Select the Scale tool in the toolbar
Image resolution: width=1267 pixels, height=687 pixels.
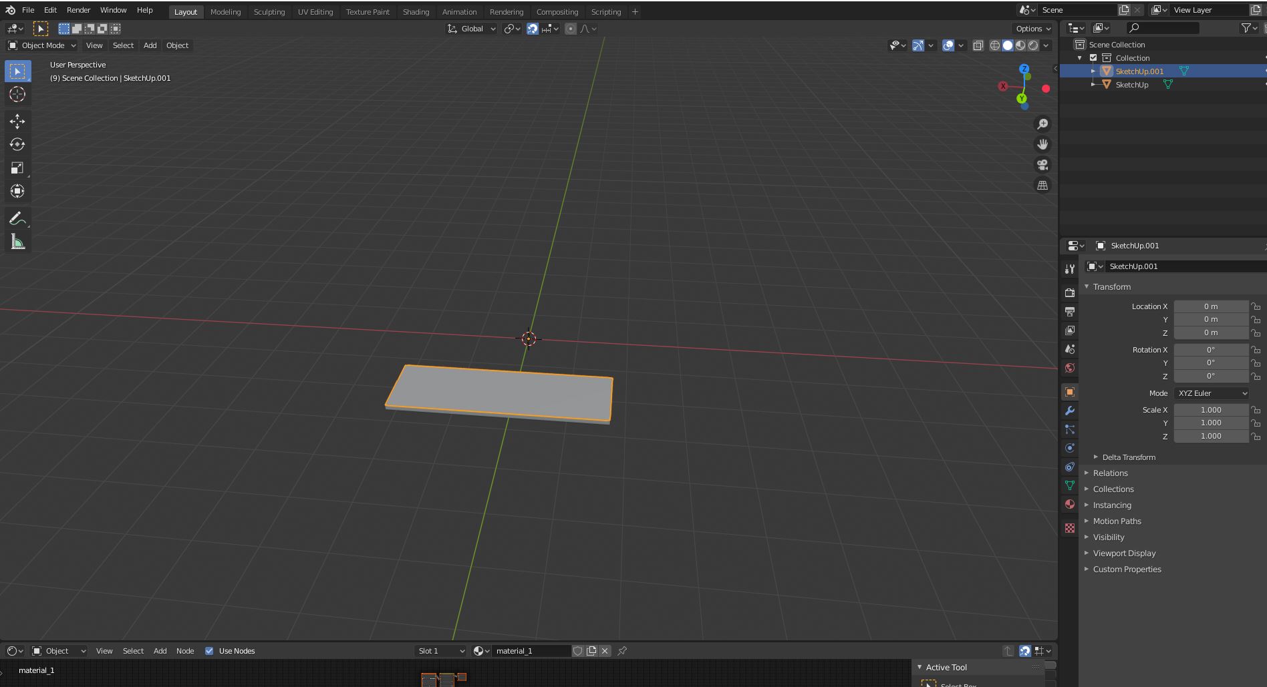coord(17,168)
